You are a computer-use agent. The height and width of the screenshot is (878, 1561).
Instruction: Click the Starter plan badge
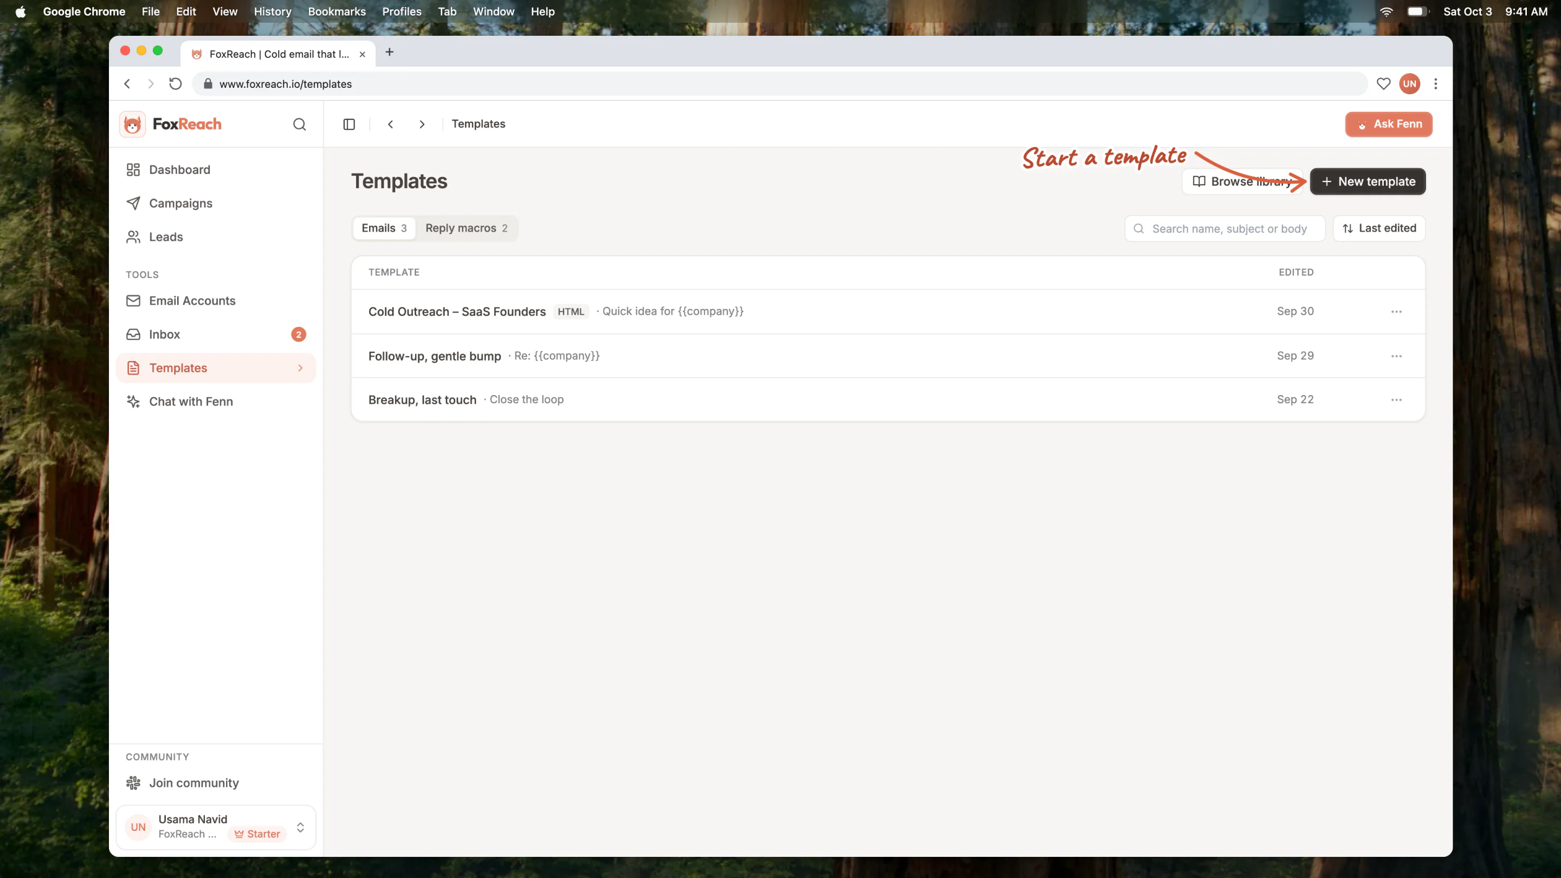[x=257, y=835]
